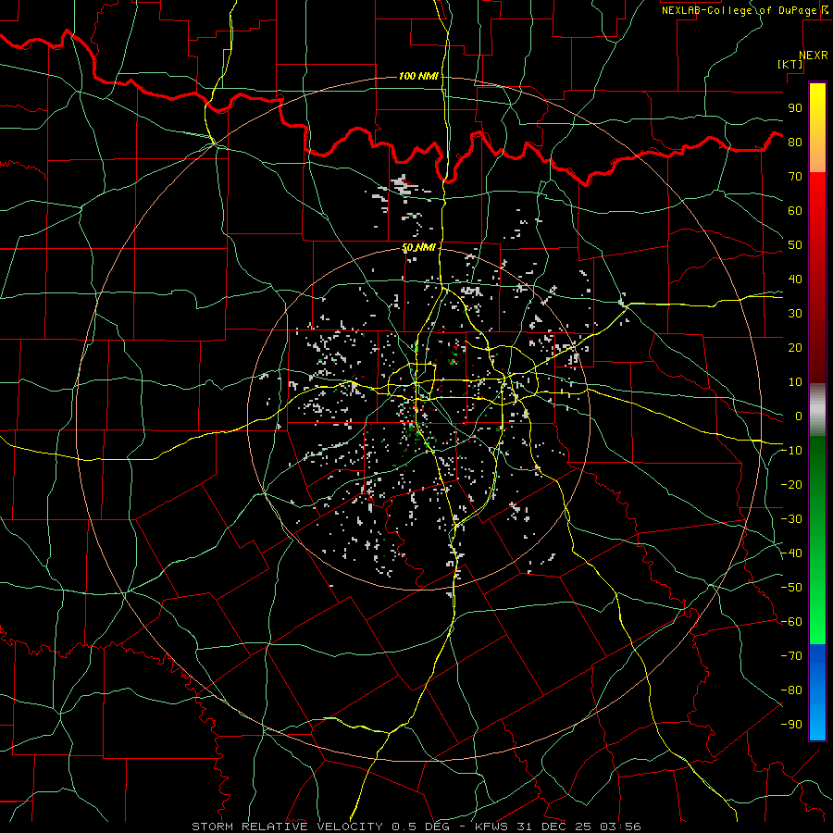
Task: Click the 90 value on the color scale
Action: pyautogui.click(x=795, y=108)
